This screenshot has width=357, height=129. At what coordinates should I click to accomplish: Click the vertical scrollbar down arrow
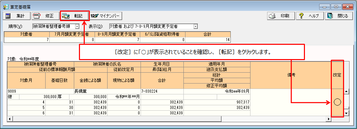[x=346, y=113]
